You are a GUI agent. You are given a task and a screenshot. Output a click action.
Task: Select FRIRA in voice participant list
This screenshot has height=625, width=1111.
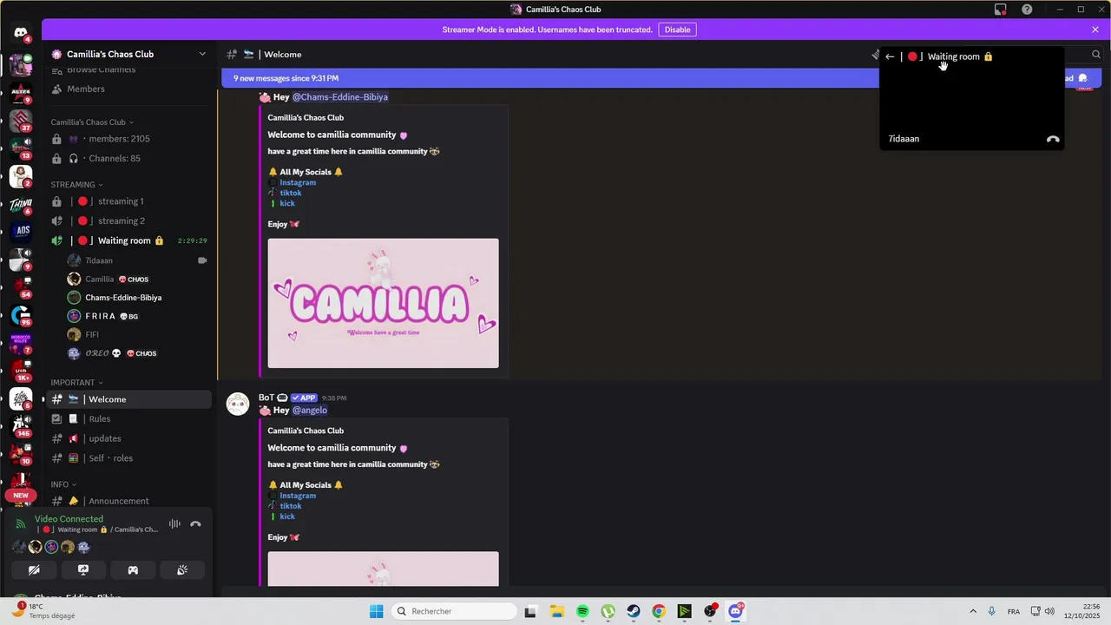click(137, 316)
